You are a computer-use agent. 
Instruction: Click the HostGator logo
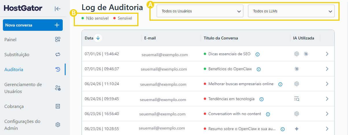coord(23,8)
